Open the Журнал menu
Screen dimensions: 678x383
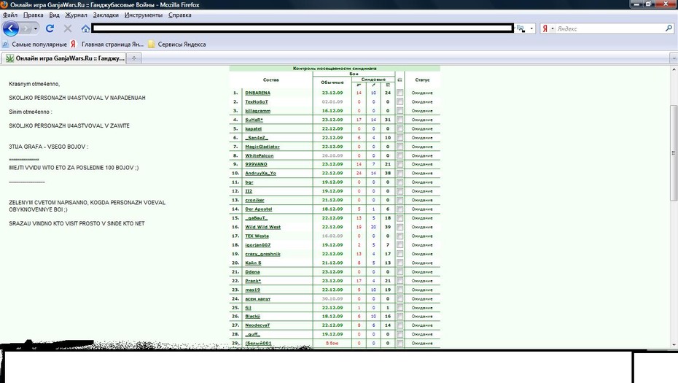click(x=76, y=15)
